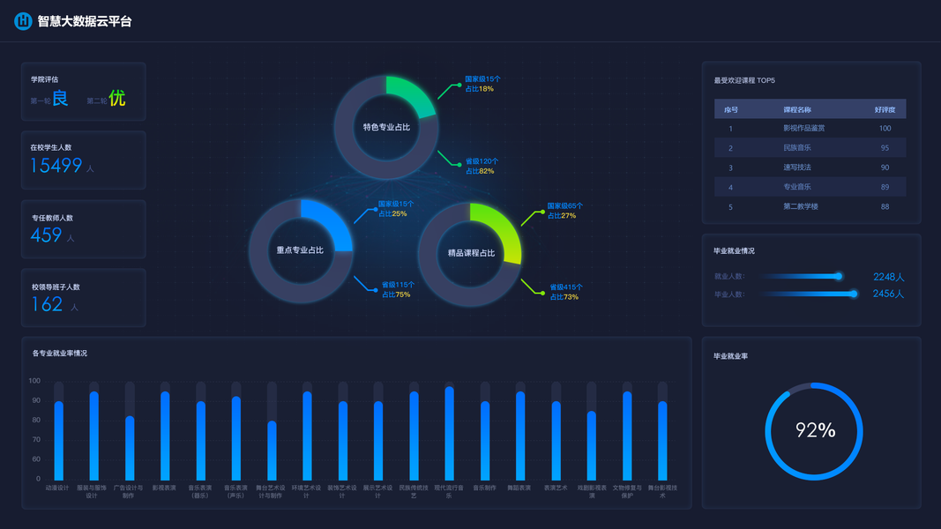Click the 表演艺术 bar

[x=556, y=441]
